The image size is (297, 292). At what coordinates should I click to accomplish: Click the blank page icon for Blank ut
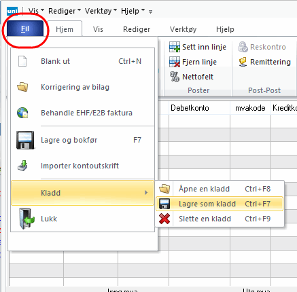pyautogui.click(x=22, y=61)
